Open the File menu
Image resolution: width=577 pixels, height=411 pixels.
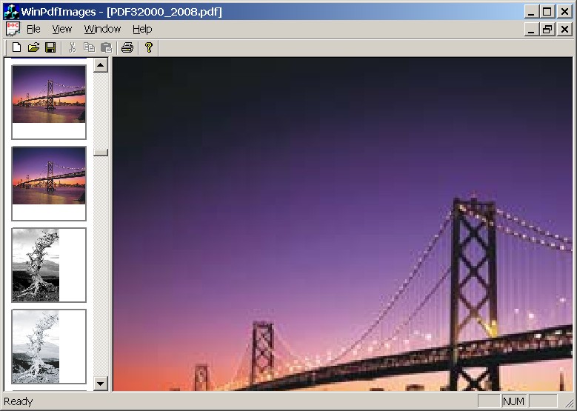tap(33, 29)
